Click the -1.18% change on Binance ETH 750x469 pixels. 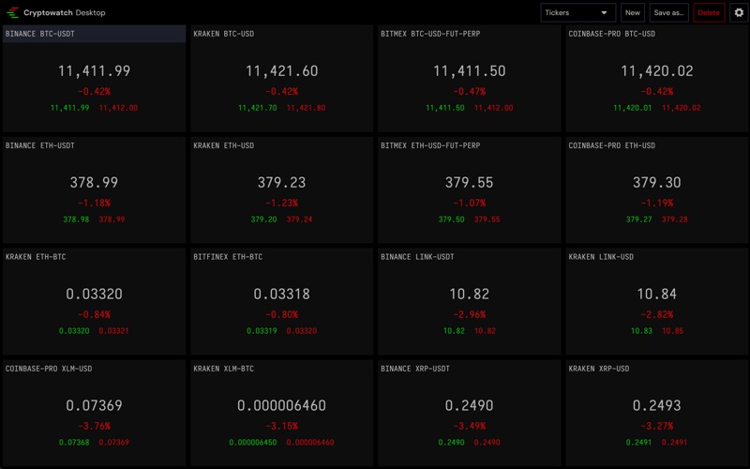pos(95,203)
